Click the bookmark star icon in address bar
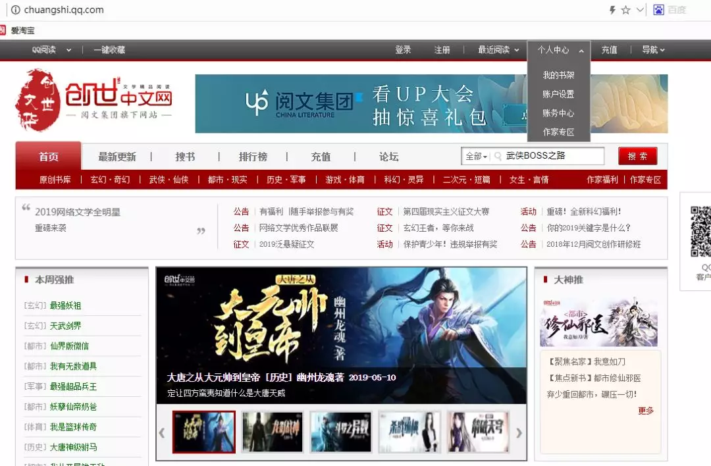The height and width of the screenshot is (466, 711). click(625, 10)
